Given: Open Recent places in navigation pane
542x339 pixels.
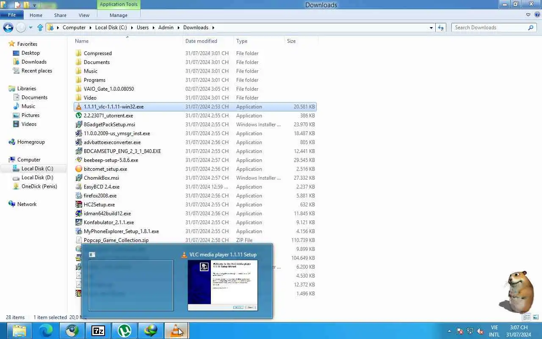Looking at the screenshot, I should pyautogui.click(x=36, y=71).
